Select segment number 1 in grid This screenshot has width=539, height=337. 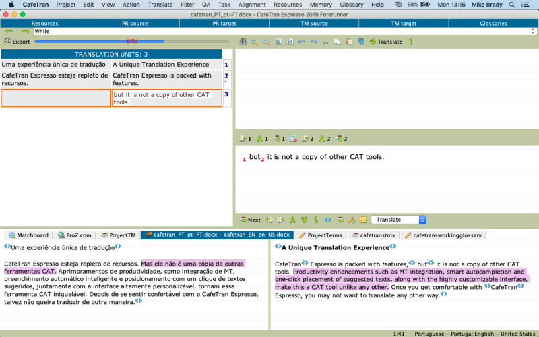coord(226,65)
